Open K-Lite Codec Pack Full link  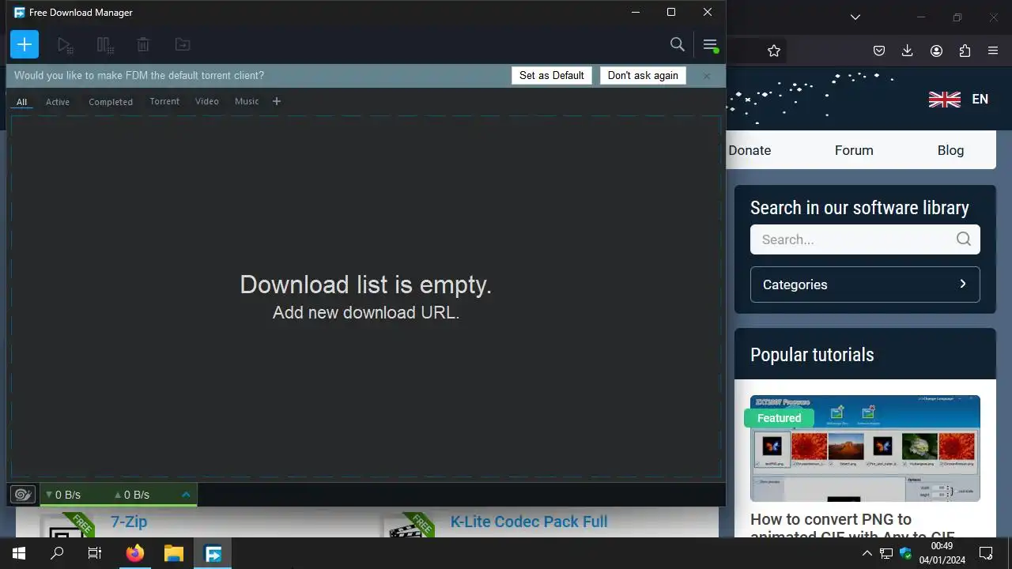[529, 522]
